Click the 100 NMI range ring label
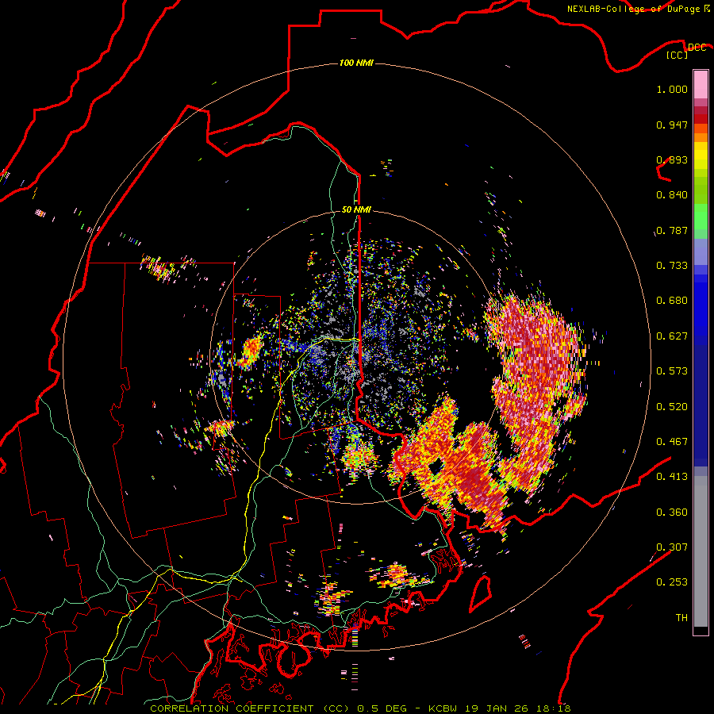The width and height of the screenshot is (714, 714). (356, 63)
